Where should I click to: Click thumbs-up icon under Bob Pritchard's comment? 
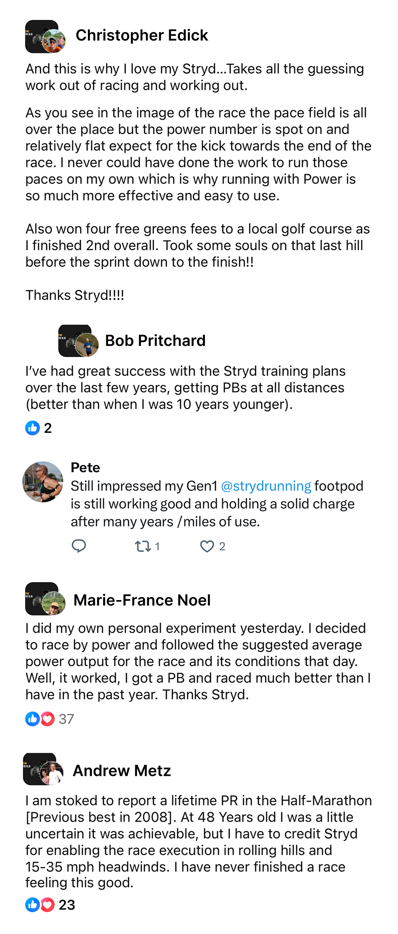33,428
